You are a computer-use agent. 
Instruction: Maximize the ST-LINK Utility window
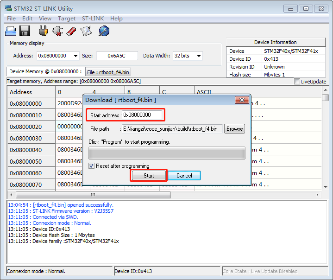(306, 9)
